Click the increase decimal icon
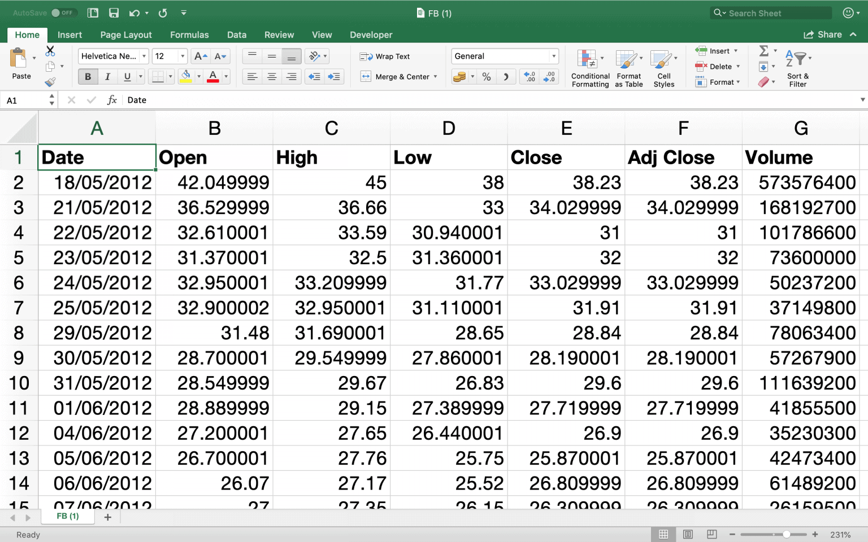This screenshot has height=542, width=868. (x=530, y=77)
